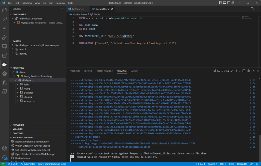Expand mysql:latest mysqldemo1 container

click(x=14, y=23)
